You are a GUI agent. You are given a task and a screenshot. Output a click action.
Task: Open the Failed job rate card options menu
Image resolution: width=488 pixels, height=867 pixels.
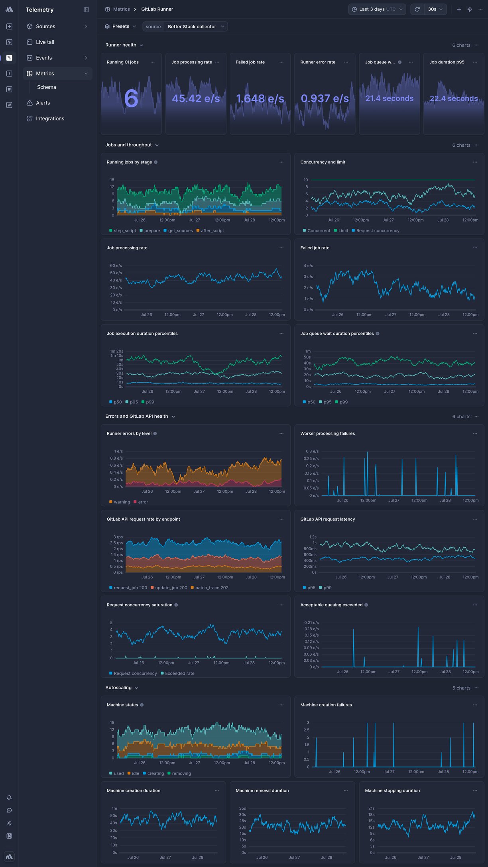[x=281, y=62]
